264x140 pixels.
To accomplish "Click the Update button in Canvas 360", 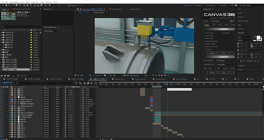I will tap(212, 72).
